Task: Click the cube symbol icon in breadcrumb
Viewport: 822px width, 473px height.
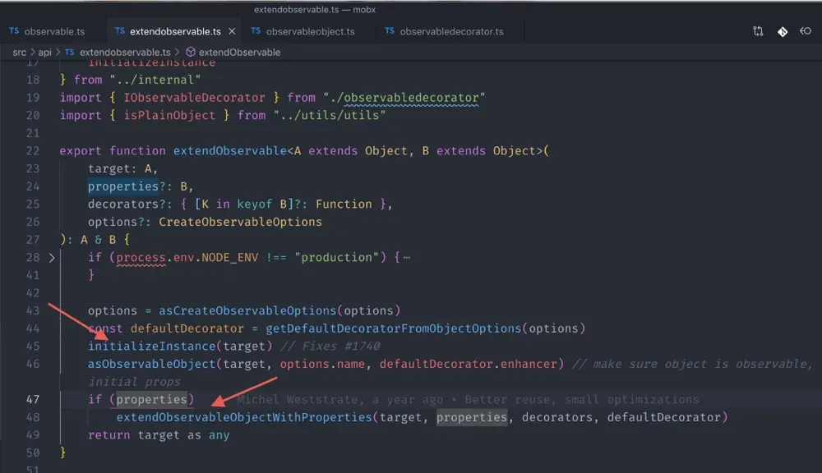Action: click(191, 53)
